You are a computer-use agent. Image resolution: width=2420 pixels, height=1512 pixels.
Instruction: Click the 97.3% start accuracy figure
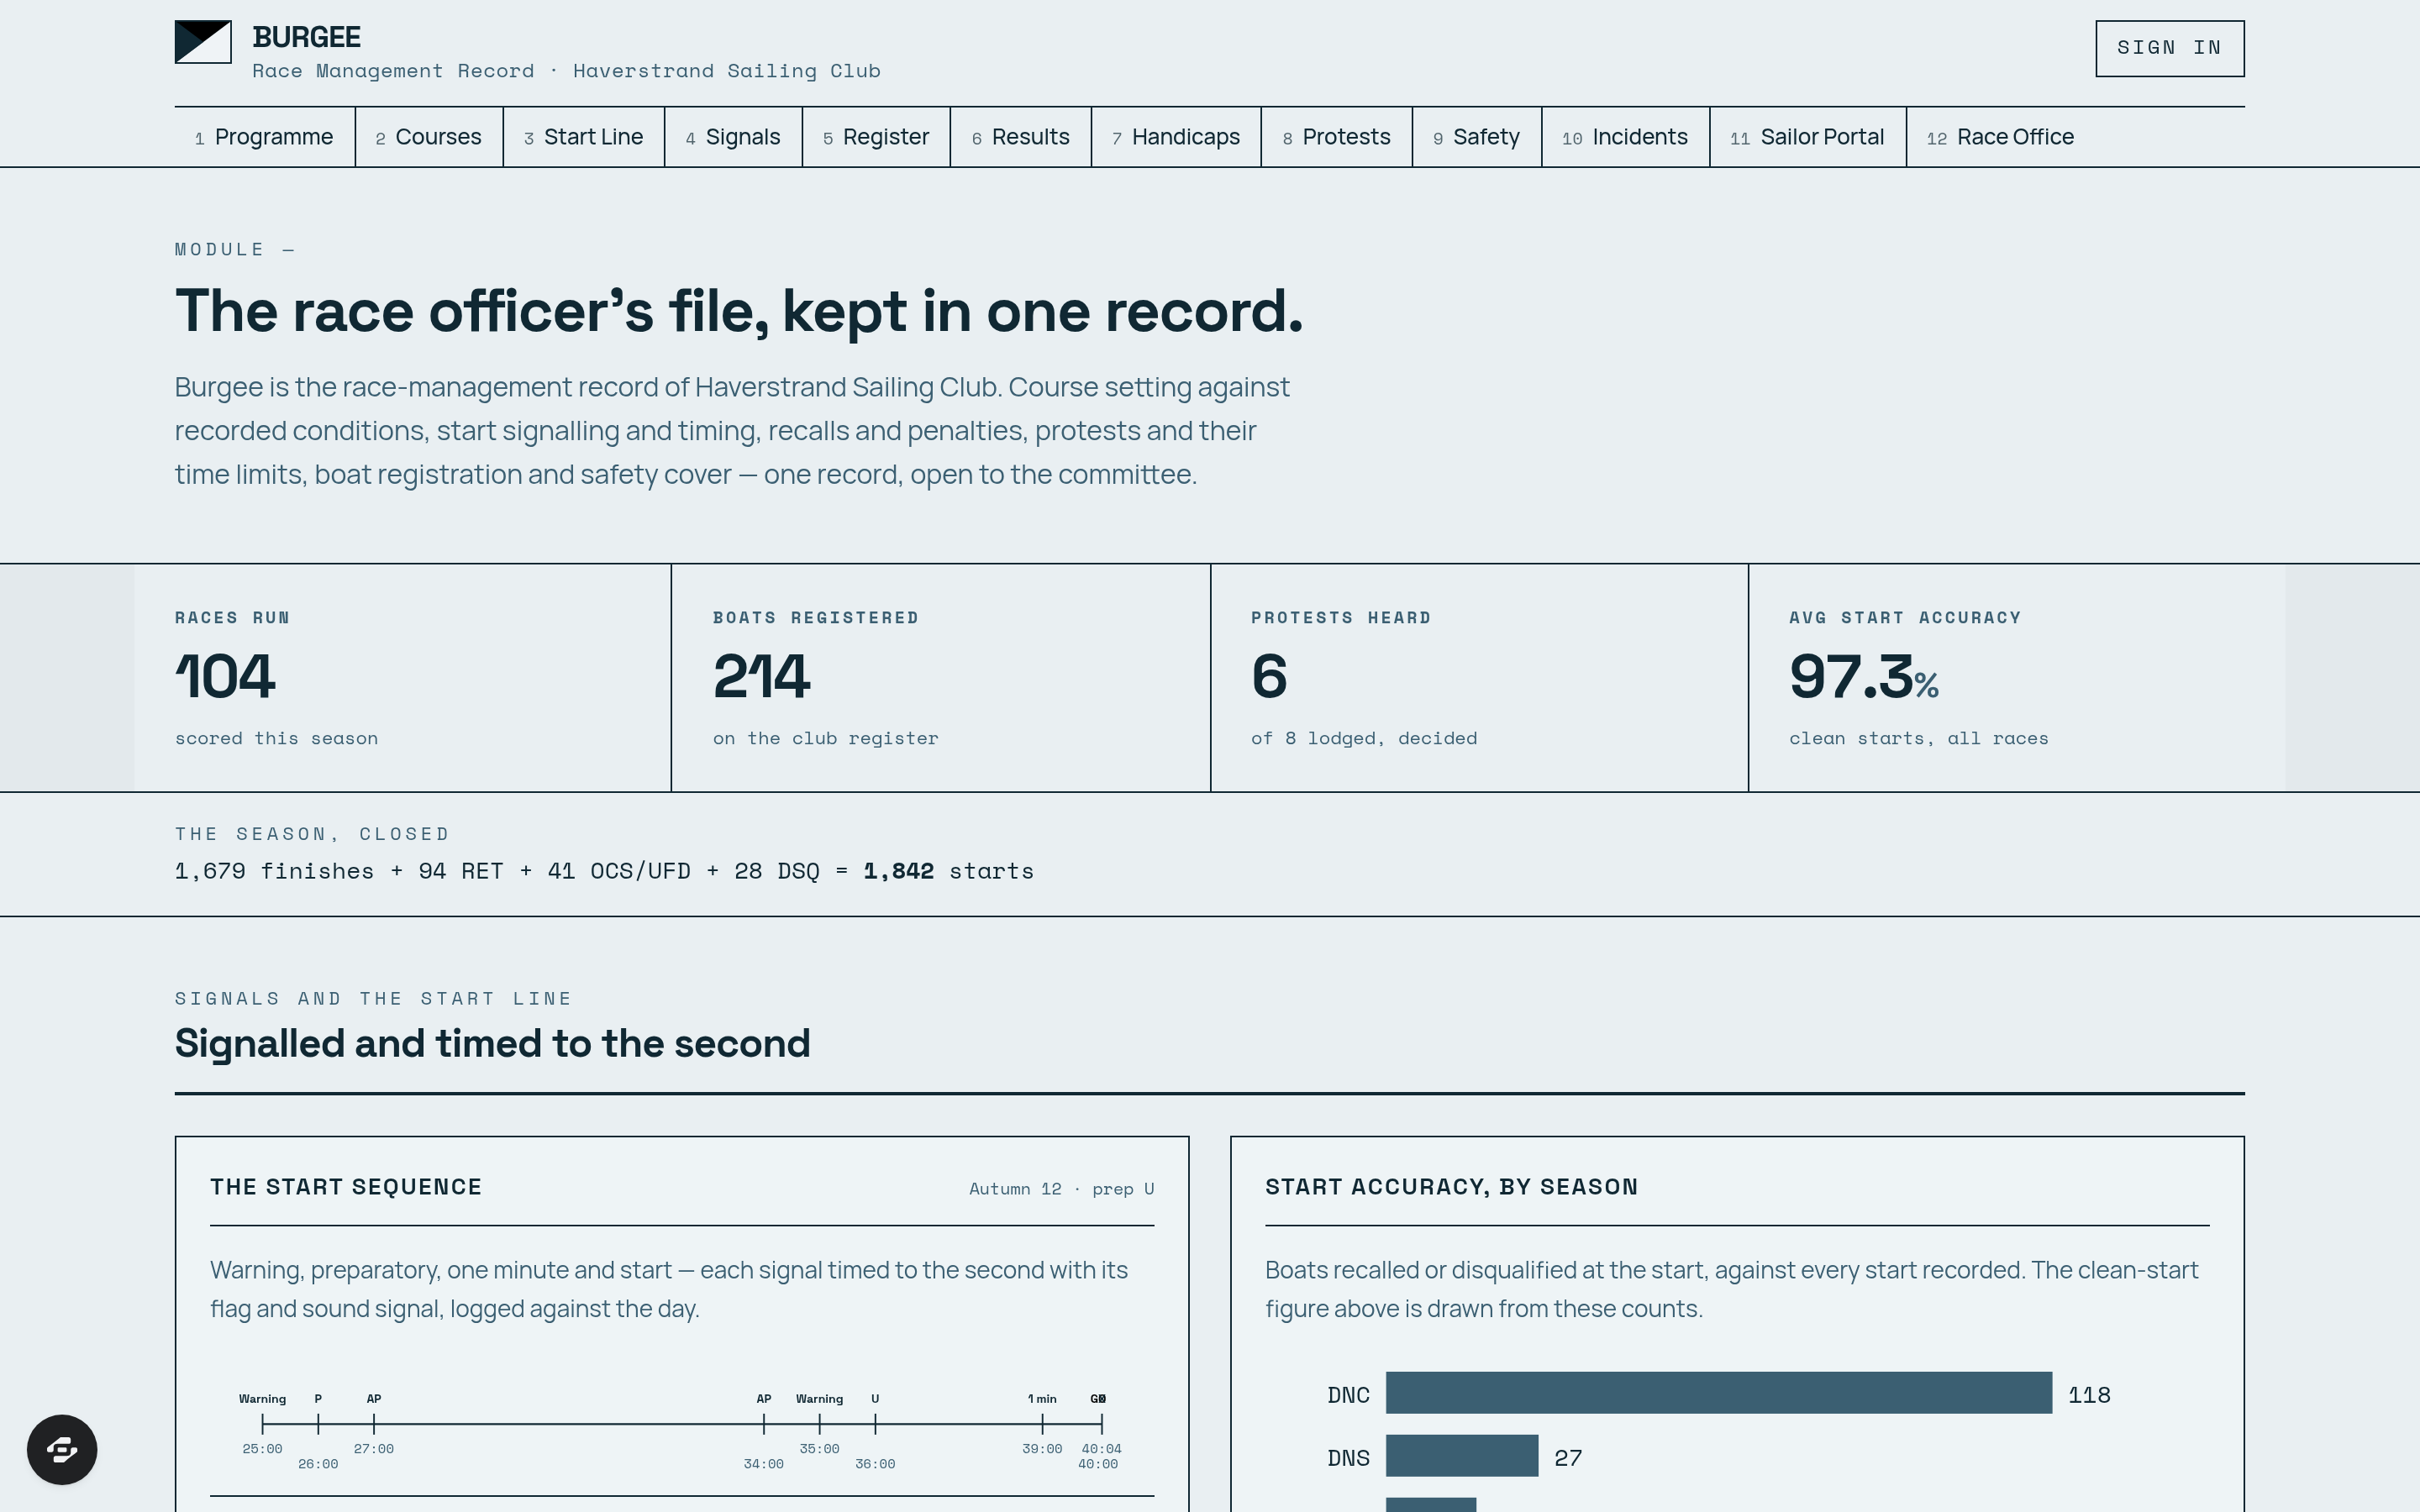tap(1864, 677)
